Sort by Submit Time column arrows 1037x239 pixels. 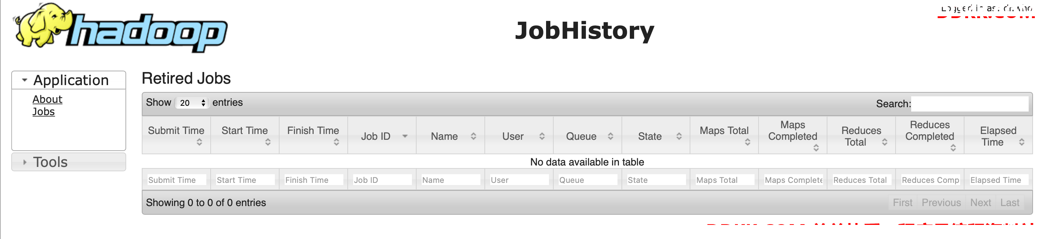point(199,142)
